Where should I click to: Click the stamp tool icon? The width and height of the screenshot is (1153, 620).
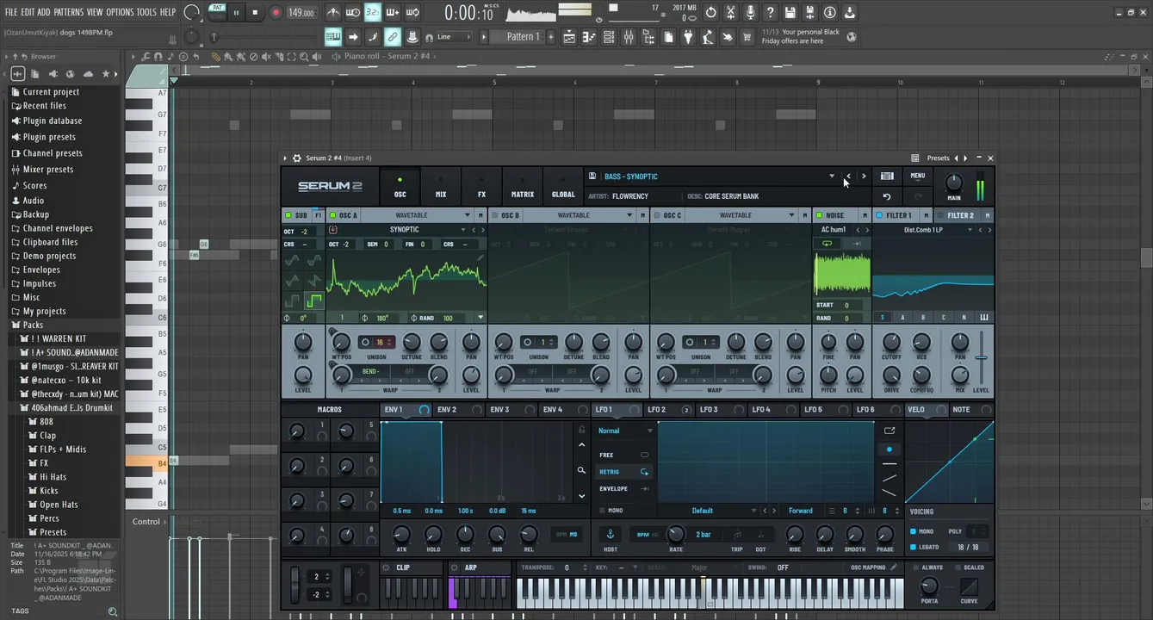[x=412, y=37]
